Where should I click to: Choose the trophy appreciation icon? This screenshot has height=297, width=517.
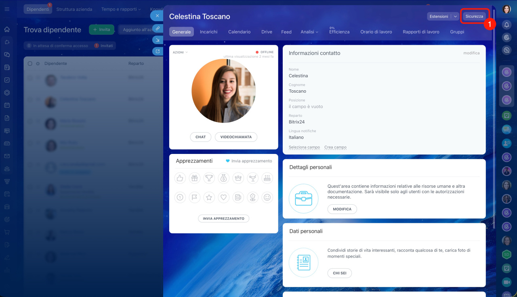coord(209,178)
